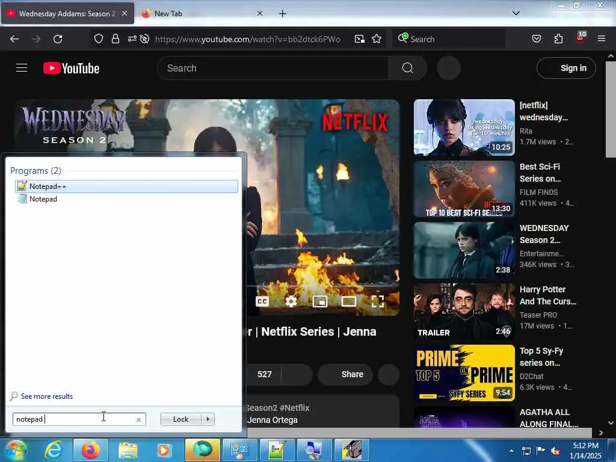Viewport: 616px width, 462px height.
Task: Open the list all tabs dropdown arrow
Action: (516, 13)
